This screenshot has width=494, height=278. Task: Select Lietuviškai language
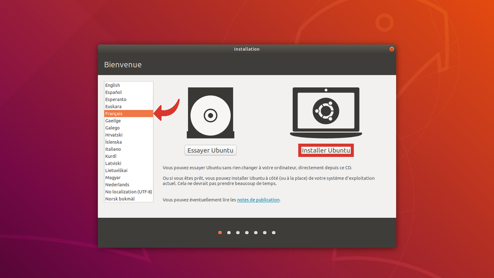128,171
